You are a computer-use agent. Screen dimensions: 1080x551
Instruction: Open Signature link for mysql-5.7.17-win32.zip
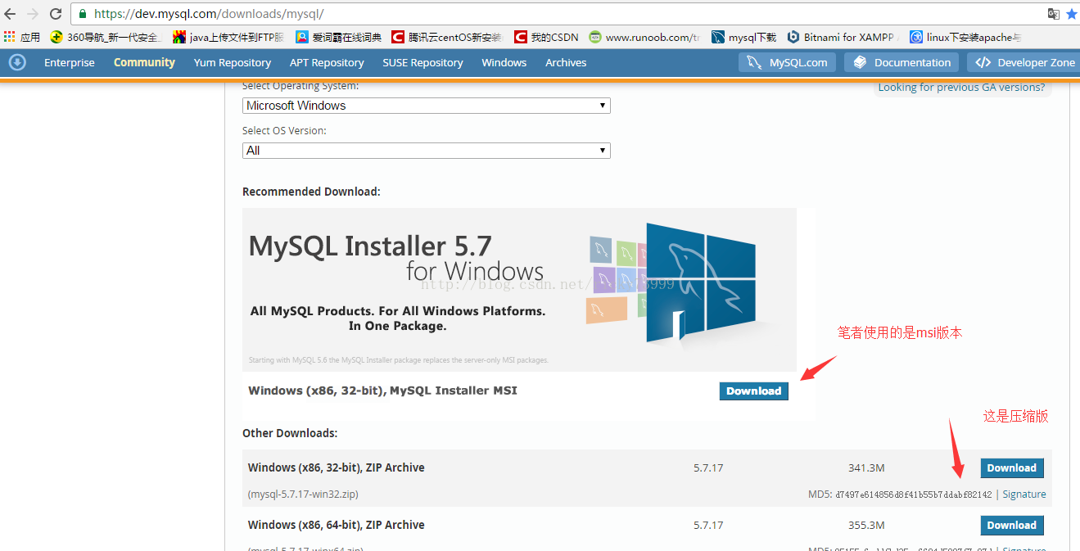click(1024, 495)
